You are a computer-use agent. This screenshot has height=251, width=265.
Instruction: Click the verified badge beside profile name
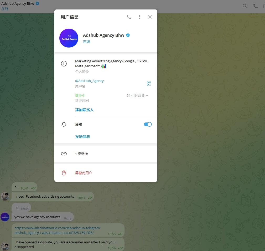[128, 35]
